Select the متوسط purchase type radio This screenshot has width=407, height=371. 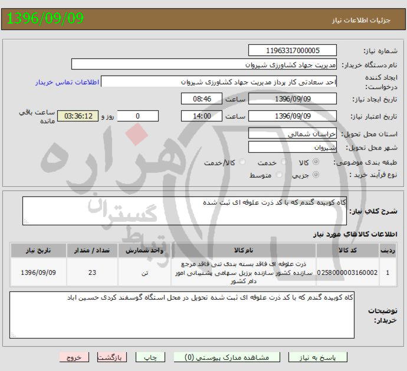point(279,175)
